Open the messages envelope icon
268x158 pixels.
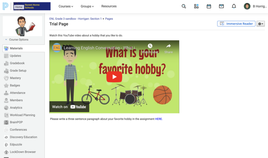(221, 6)
